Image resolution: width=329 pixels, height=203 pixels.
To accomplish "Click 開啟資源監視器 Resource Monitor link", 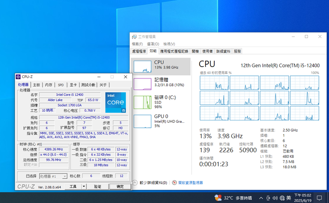I will pos(191,182).
